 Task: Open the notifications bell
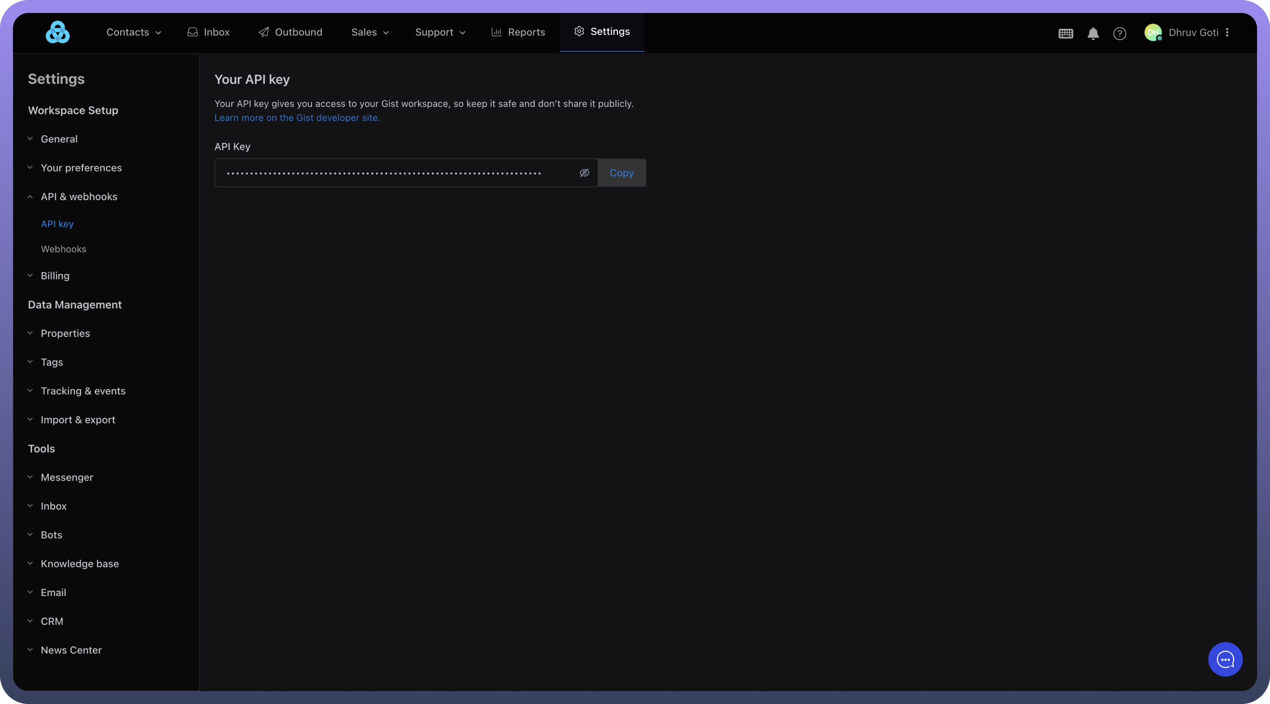coord(1093,33)
